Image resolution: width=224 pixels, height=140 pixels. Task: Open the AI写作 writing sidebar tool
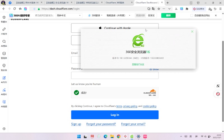coord(4,79)
